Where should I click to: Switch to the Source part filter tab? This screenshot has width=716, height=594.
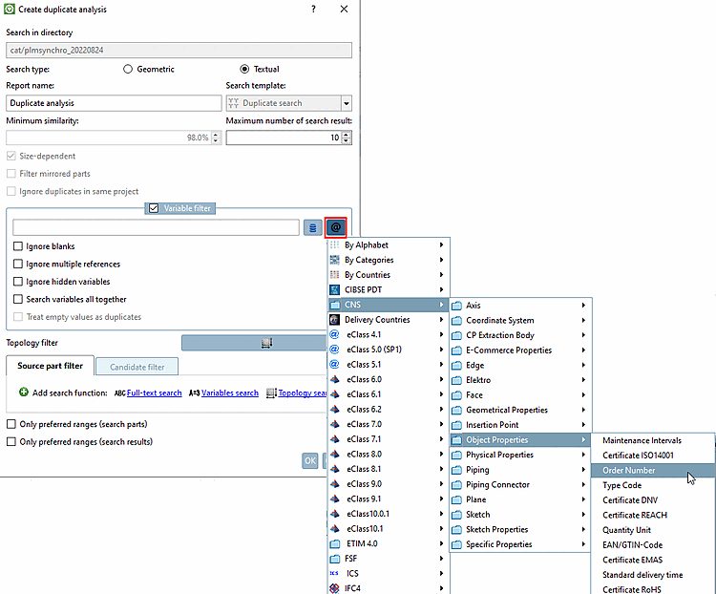click(51, 366)
